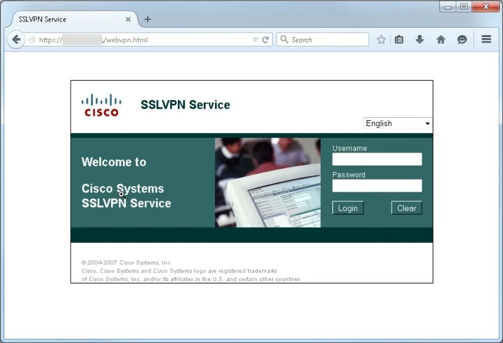Open the URL history dropdown arrow
Image resolution: width=503 pixels, height=343 pixels.
255,40
